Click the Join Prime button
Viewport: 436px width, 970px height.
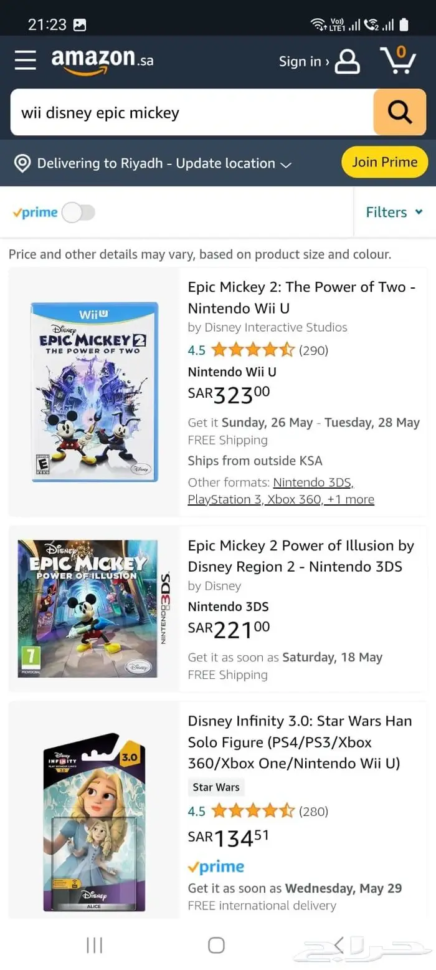[384, 163]
